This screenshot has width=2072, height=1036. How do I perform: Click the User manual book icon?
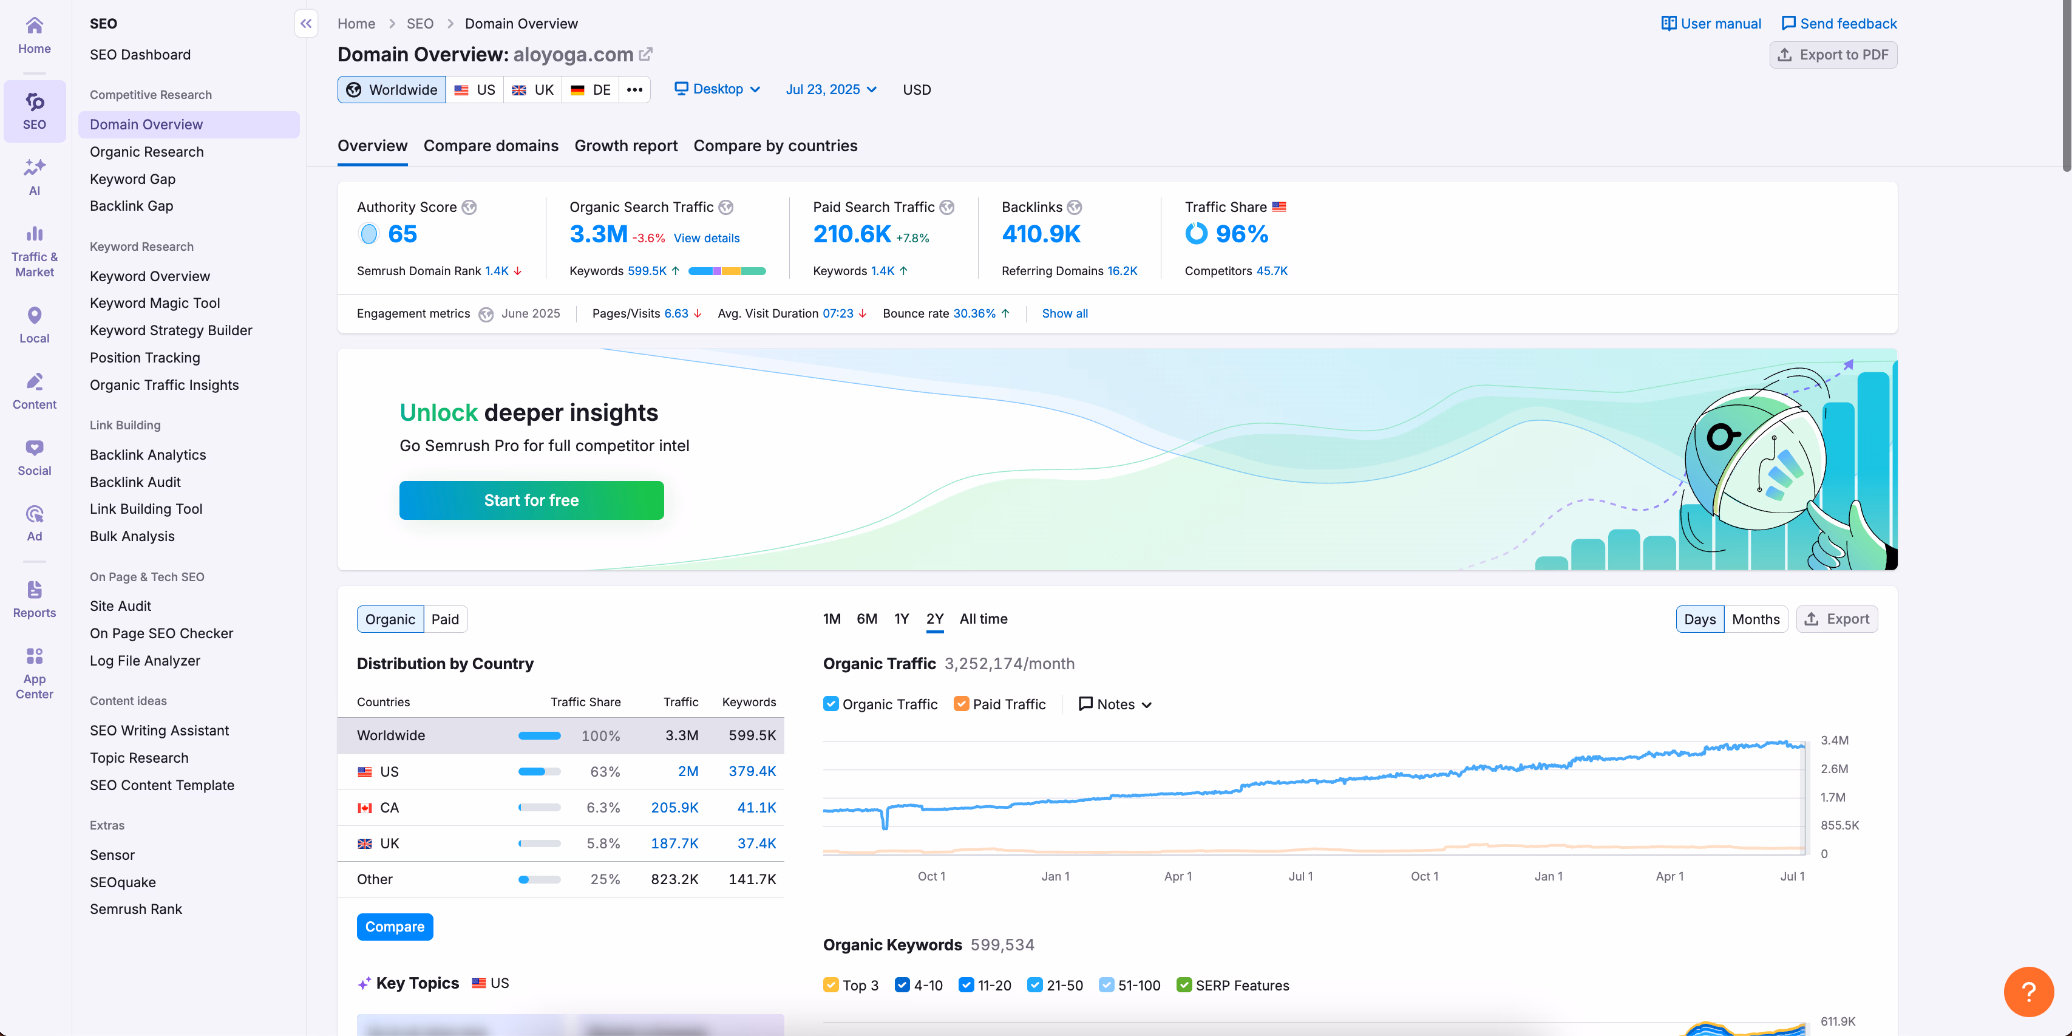(1668, 23)
